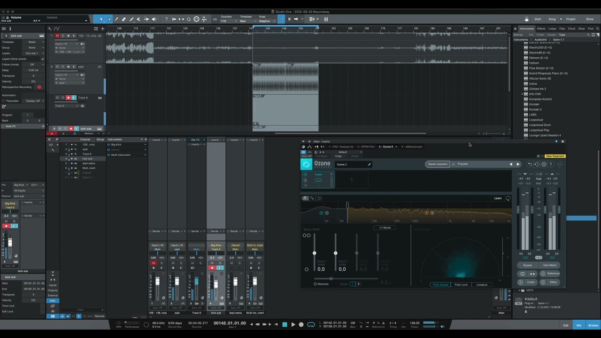
Task: Click the Bands link button in Imager
Action: (385, 228)
